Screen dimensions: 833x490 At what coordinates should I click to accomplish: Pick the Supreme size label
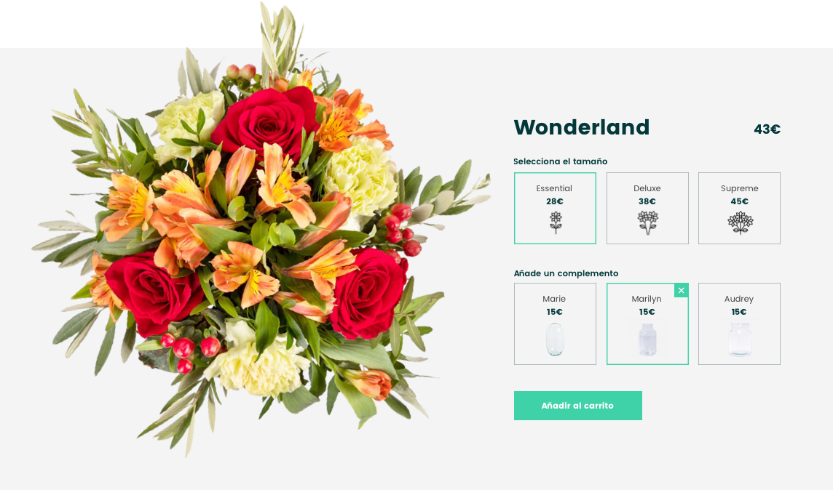740,188
